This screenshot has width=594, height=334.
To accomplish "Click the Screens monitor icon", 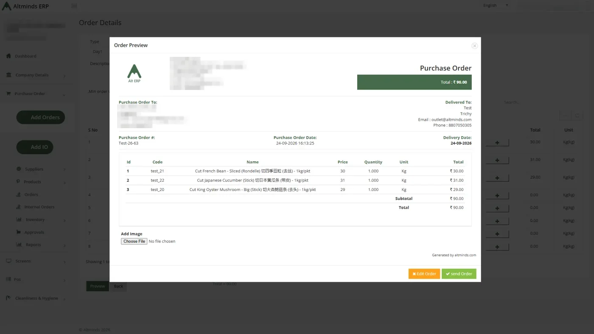I will coord(8,261).
